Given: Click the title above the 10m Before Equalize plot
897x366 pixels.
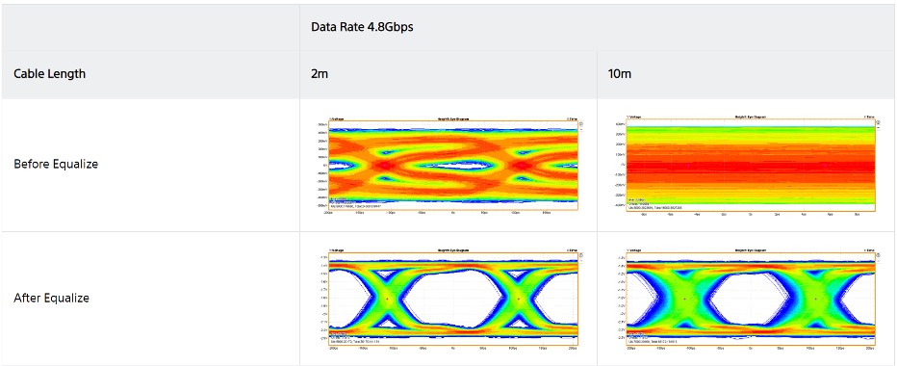Looking at the screenshot, I should click(x=750, y=117).
